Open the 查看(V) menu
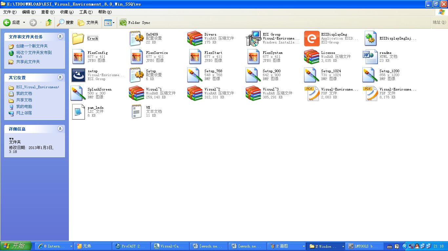Image resolution: width=448 pixels, height=251 pixels. (48, 12)
